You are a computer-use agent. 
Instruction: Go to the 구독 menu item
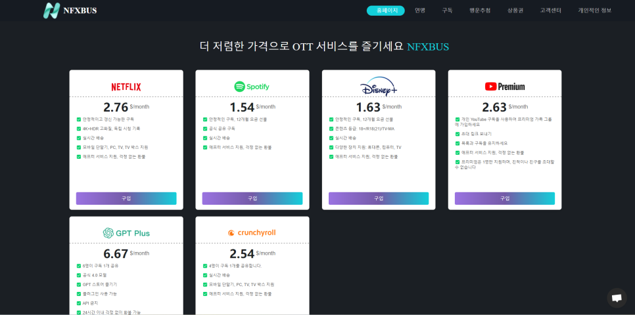[447, 10]
